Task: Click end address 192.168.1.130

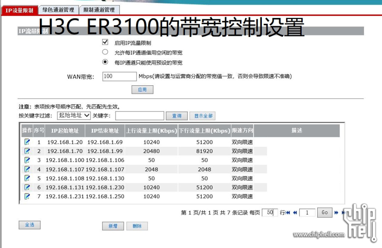Action: pos(105,178)
